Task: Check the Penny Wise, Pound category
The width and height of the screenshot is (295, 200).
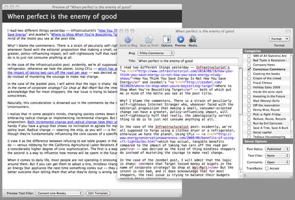Action: pos(249,110)
